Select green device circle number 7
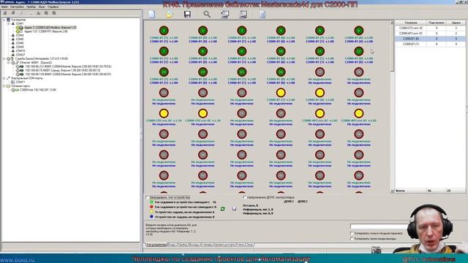 [x=164, y=51]
